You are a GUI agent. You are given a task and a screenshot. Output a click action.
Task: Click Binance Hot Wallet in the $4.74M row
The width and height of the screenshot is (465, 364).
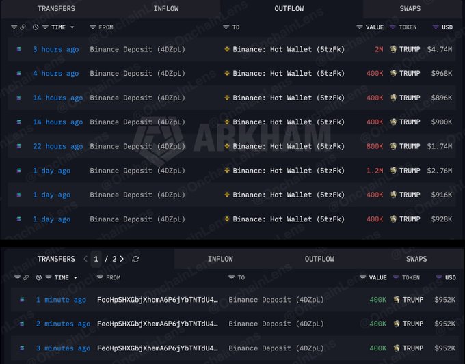pos(289,49)
